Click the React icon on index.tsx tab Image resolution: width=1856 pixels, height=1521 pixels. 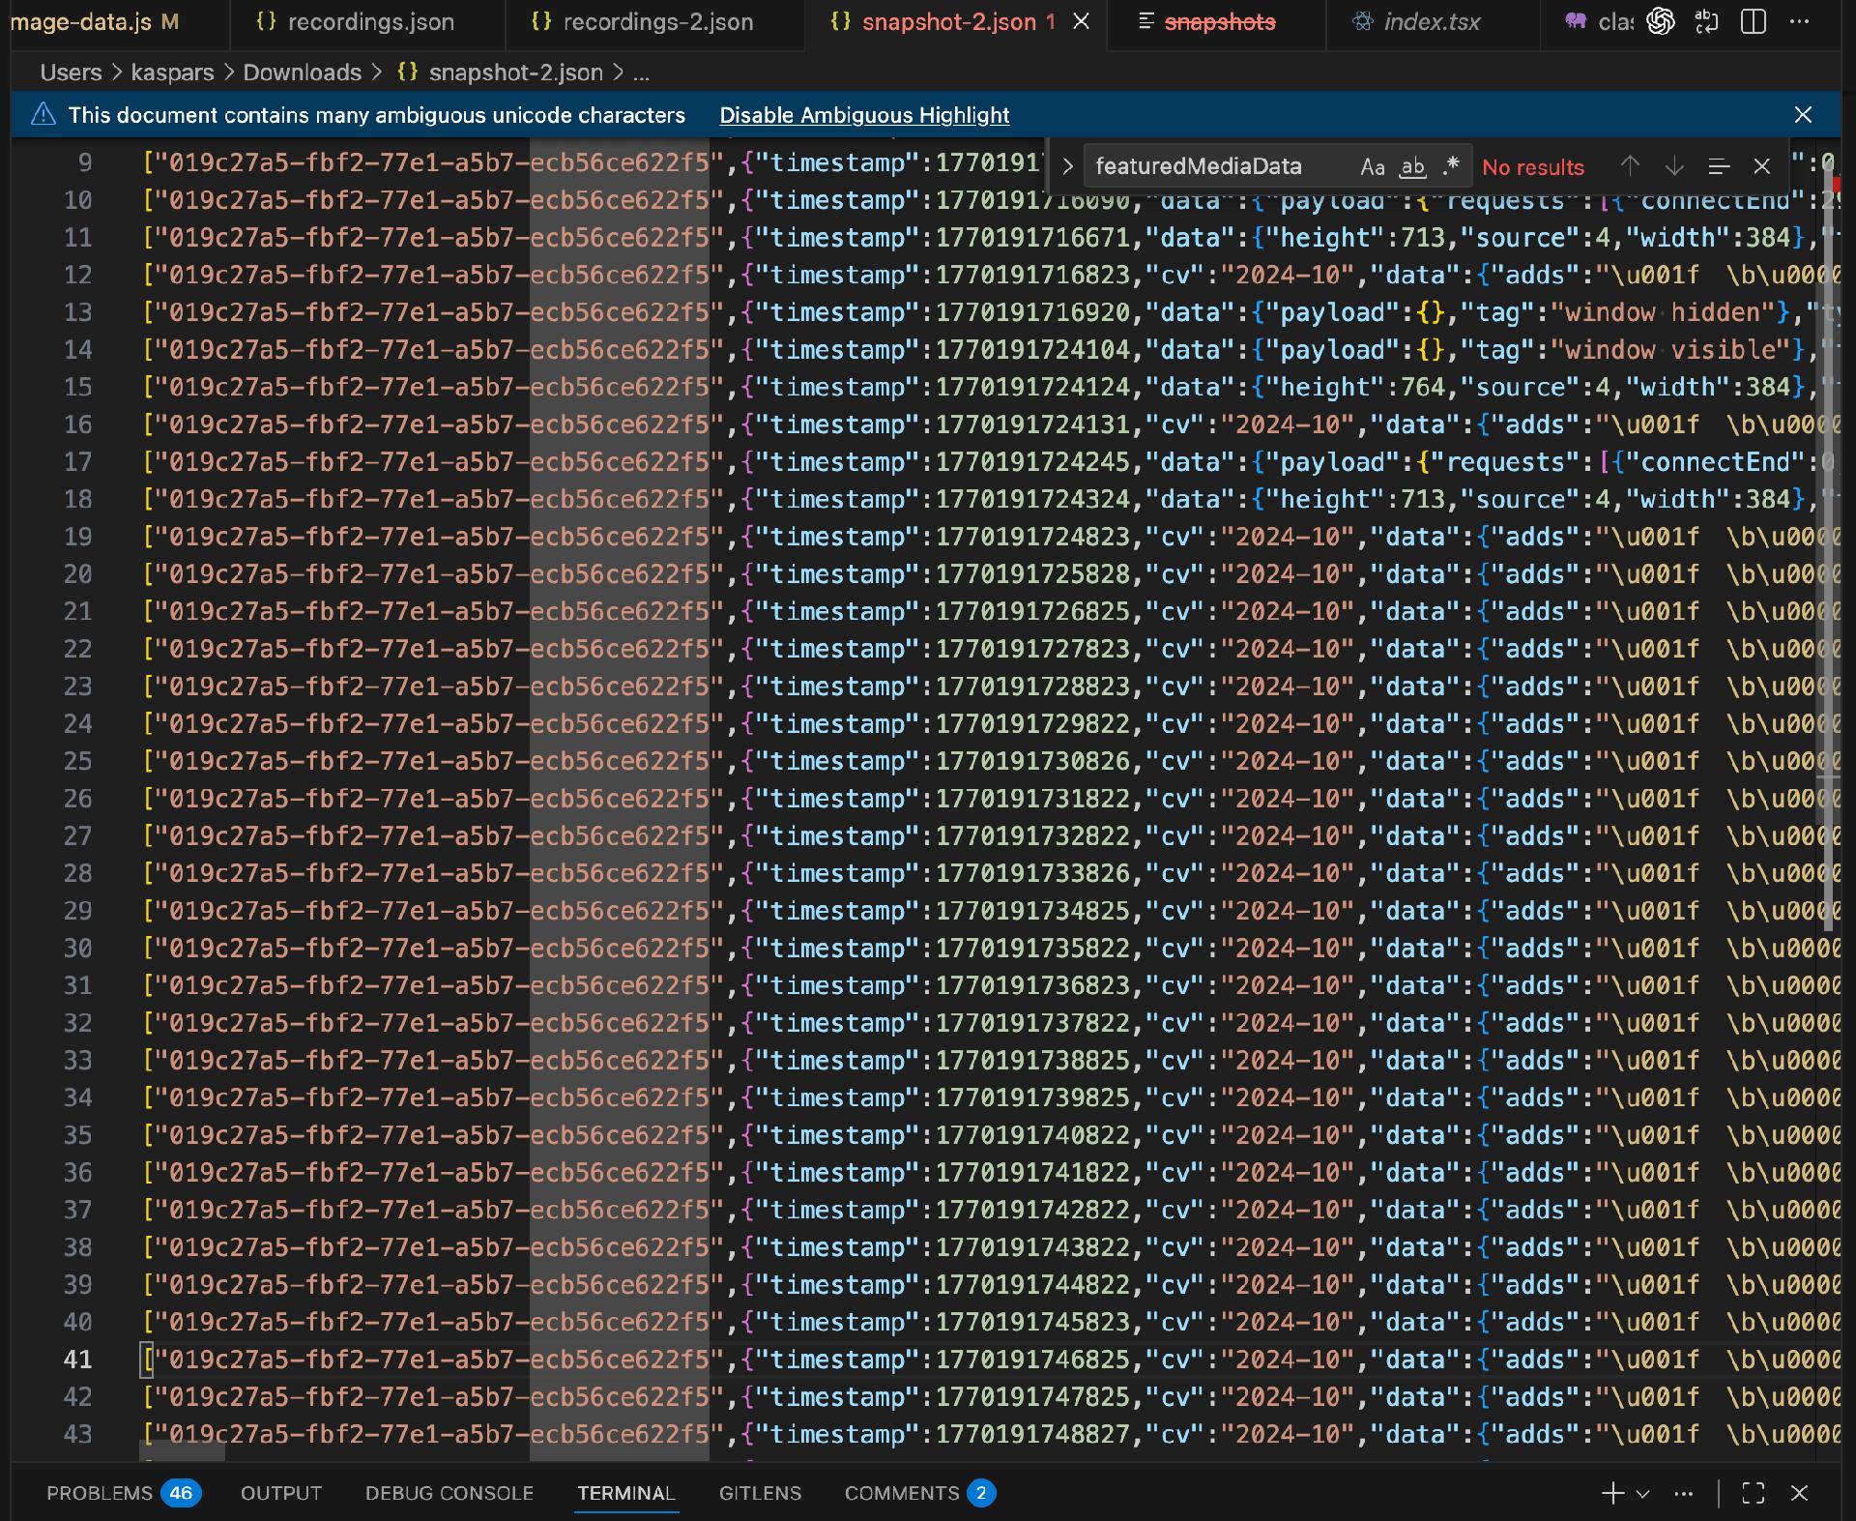(1362, 21)
